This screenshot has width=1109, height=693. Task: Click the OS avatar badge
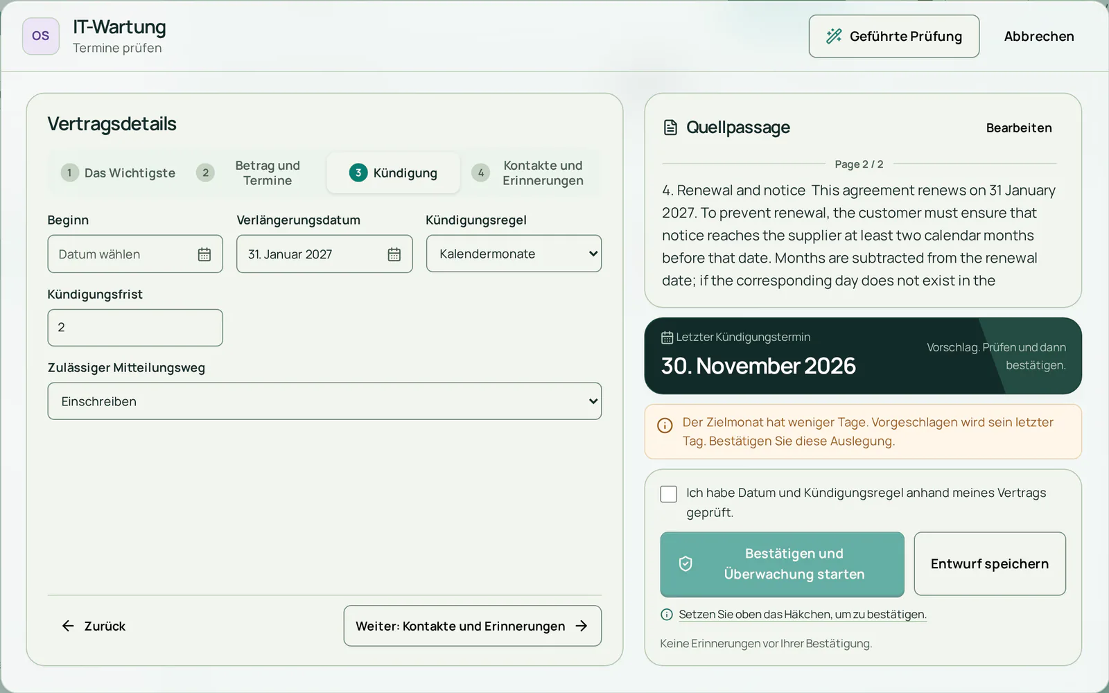(x=41, y=36)
